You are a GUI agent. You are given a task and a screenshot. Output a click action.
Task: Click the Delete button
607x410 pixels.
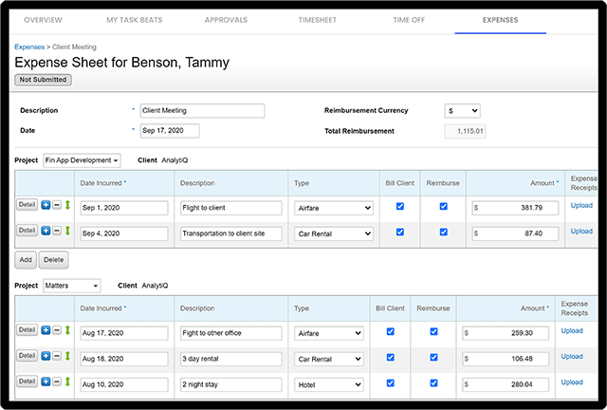click(54, 260)
